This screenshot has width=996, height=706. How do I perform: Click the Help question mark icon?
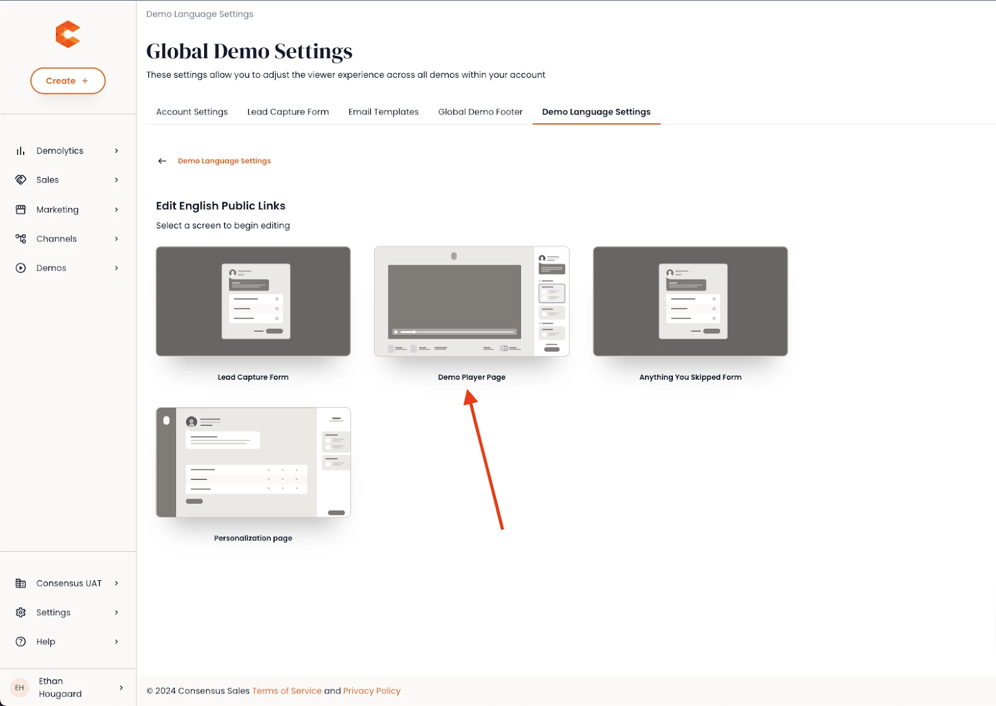21,642
